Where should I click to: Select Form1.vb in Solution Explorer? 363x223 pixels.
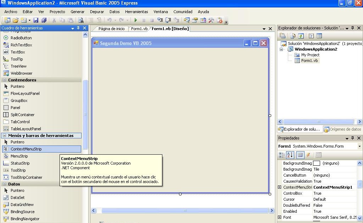click(309, 61)
